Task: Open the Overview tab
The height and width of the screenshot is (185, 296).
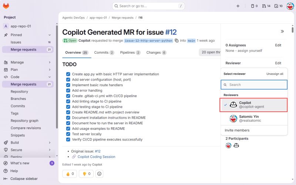Action: (x=77, y=53)
